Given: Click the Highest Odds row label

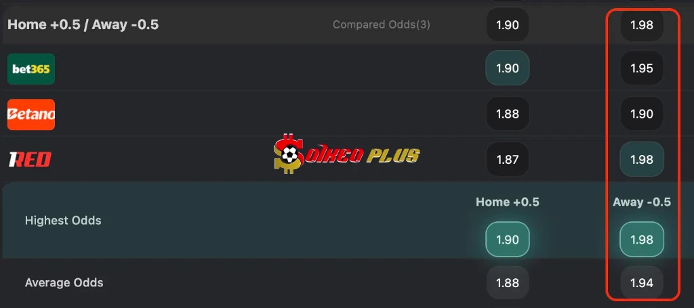Looking at the screenshot, I should tap(63, 221).
